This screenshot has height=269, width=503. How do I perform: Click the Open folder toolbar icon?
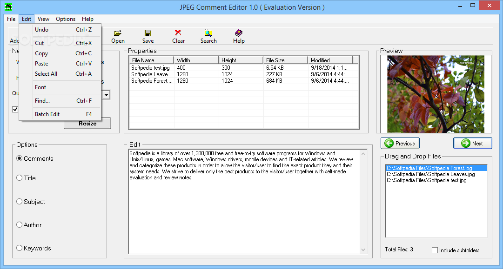coord(118,33)
